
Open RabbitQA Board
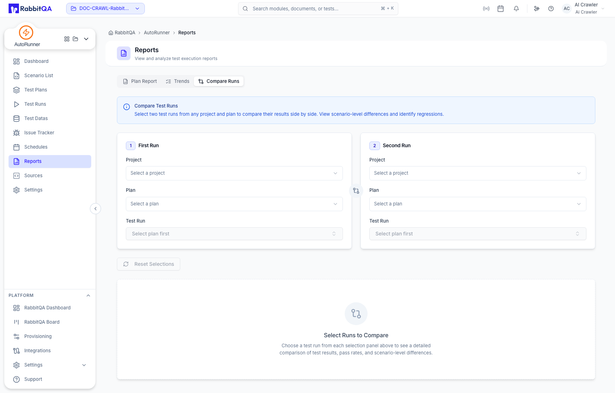[50, 322]
